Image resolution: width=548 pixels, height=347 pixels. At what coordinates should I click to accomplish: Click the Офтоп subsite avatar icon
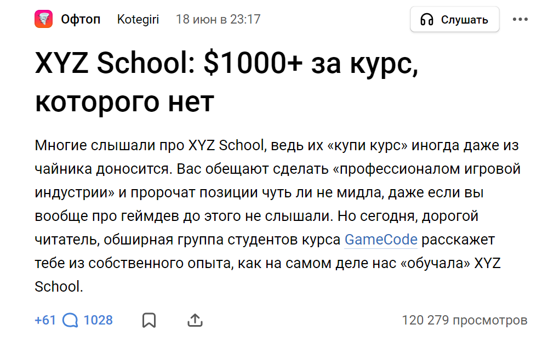(x=43, y=19)
